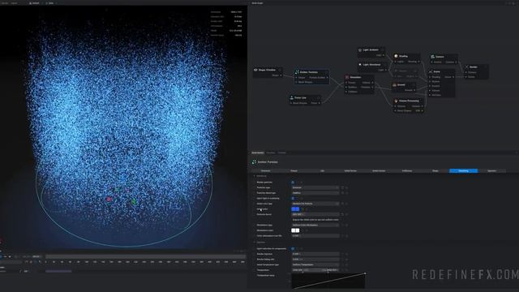Click the Smoke injection value field
Viewport: 519px width, 292px height.
coord(315,254)
